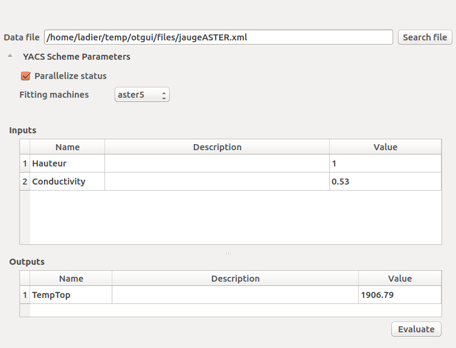
Task: Click the Conductivity name cell
Action: (x=67, y=182)
